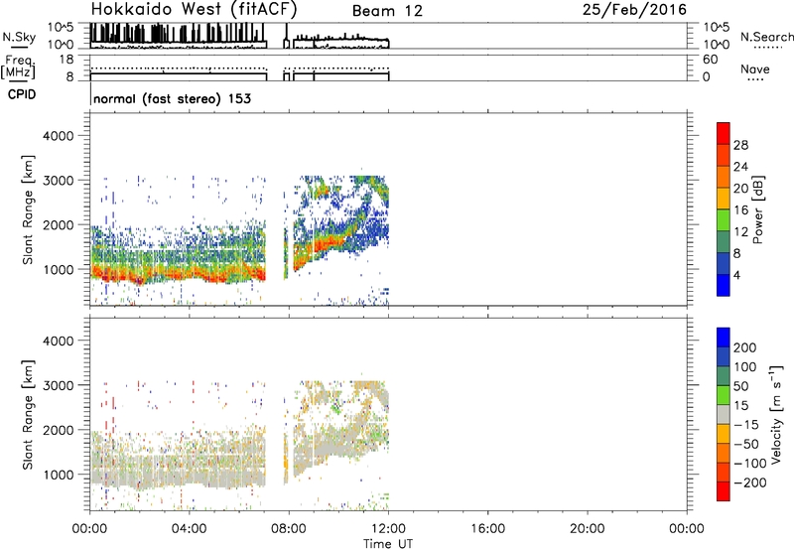Click the '08:00' time axis label
This screenshot has width=794, height=550.
click(x=289, y=529)
